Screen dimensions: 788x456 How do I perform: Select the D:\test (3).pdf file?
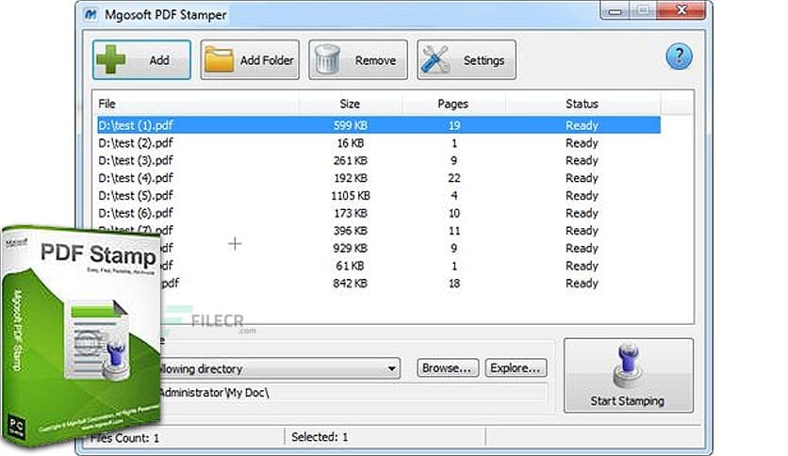point(136,161)
